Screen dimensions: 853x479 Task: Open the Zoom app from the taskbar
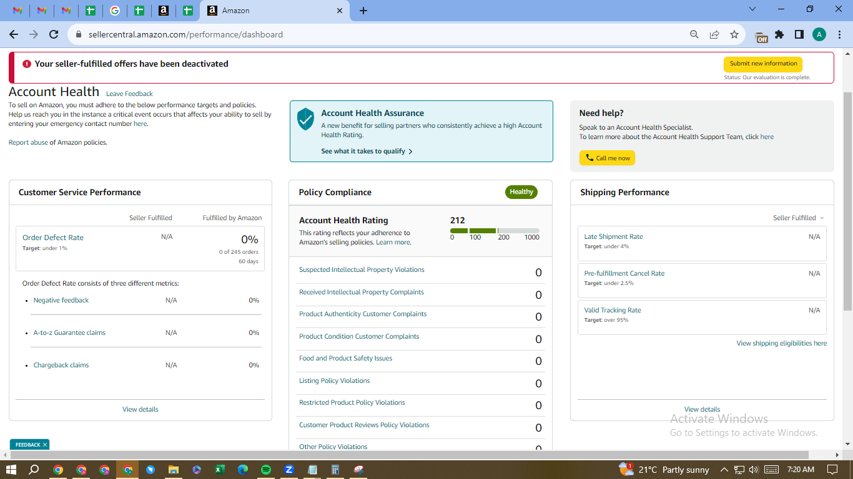[289, 470]
